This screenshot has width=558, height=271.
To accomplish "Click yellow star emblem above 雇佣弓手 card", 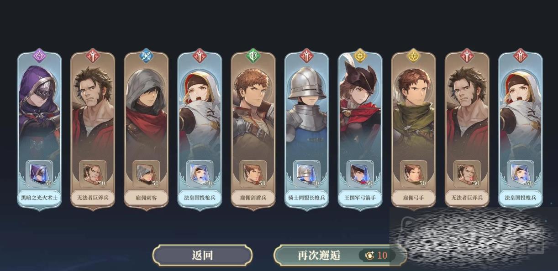I will click(x=413, y=56).
